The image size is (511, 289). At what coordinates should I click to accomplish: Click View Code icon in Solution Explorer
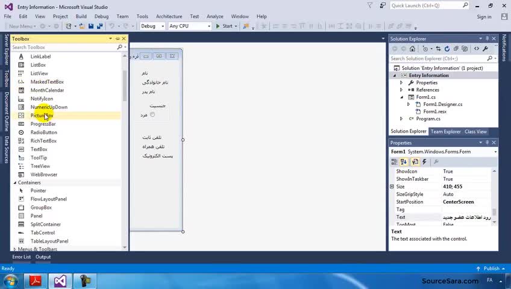pos(477,49)
